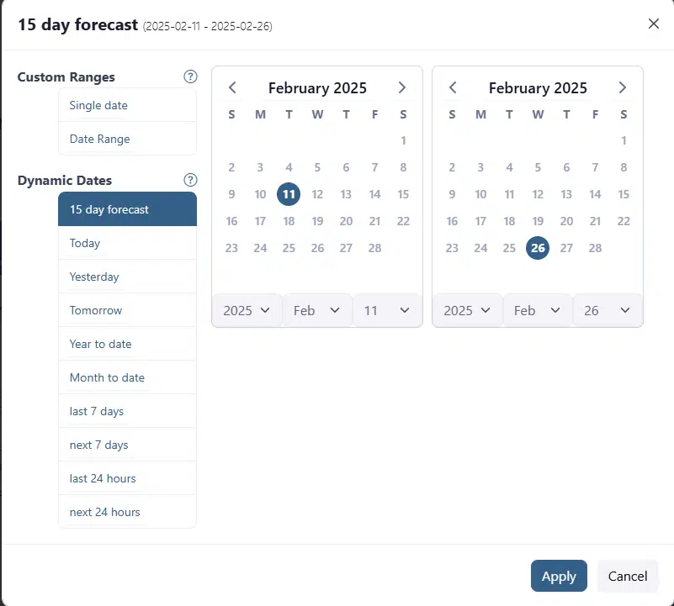Open the left calendar year dropdown
This screenshot has height=606, width=674.
click(247, 310)
